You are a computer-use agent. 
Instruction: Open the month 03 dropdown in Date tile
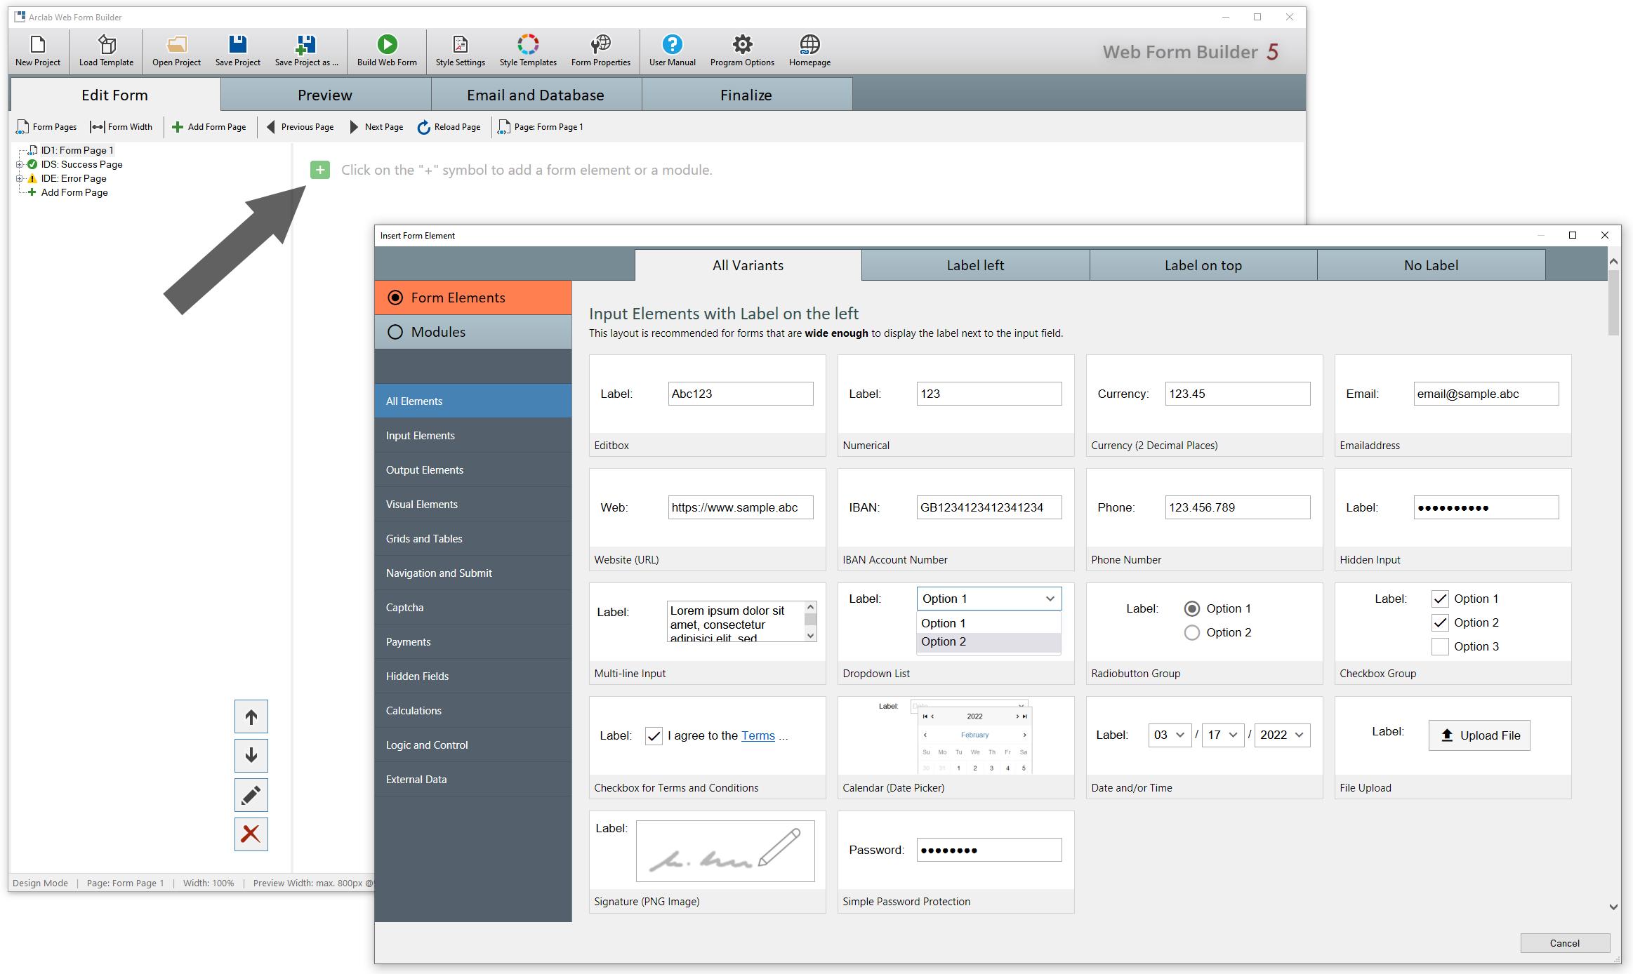coord(1170,735)
